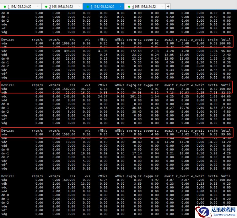Click the 96.80 %util value for vdc
237x218 pixels.
click(x=226, y=51)
